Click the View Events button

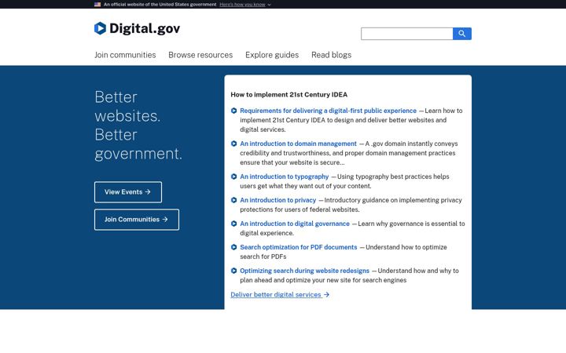[x=128, y=192]
